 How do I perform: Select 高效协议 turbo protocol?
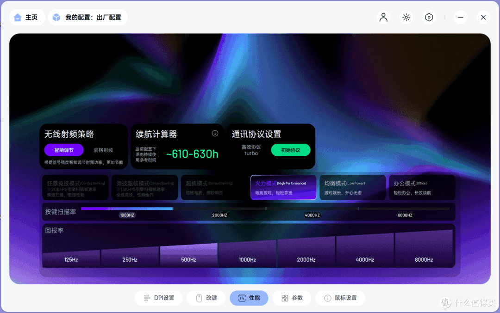tap(251, 150)
